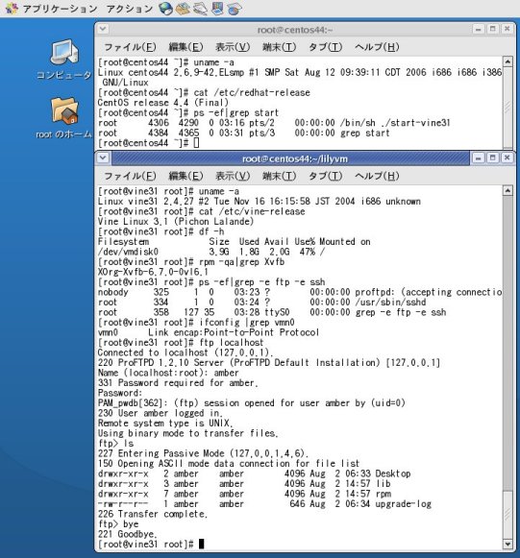Open the アクション menu in the top panel
The width and height of the screenshot is (520, 558).
(x=130, y=9)
